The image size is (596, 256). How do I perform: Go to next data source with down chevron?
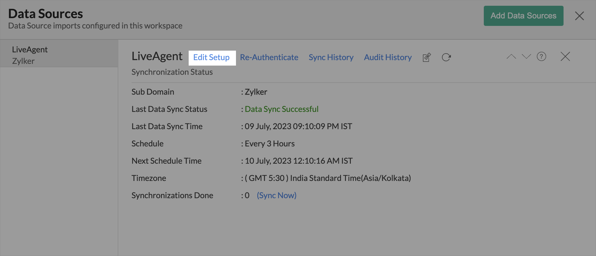click(x=526, y=57)
